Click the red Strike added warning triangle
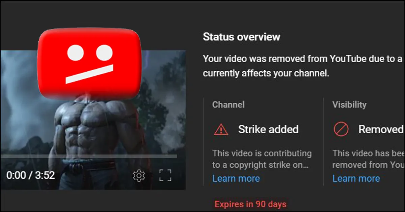405x212 pixels. (x=221, y=129)
